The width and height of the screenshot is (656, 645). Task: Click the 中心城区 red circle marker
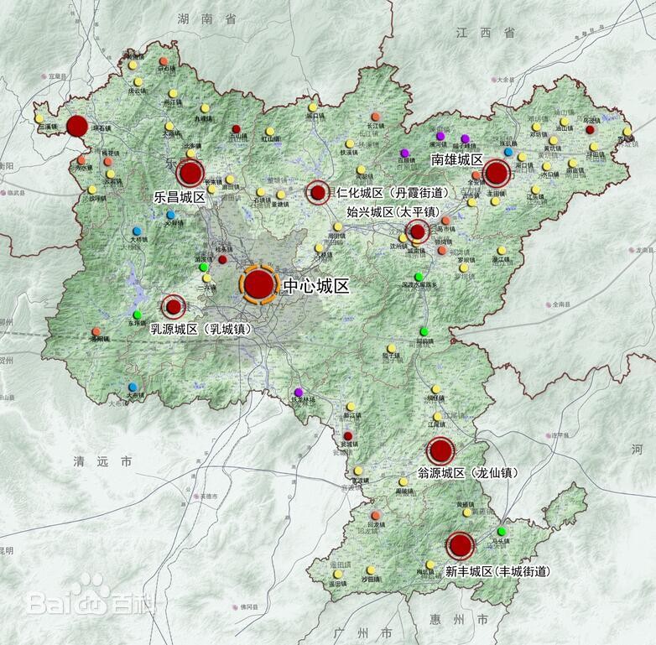[259, 285]
